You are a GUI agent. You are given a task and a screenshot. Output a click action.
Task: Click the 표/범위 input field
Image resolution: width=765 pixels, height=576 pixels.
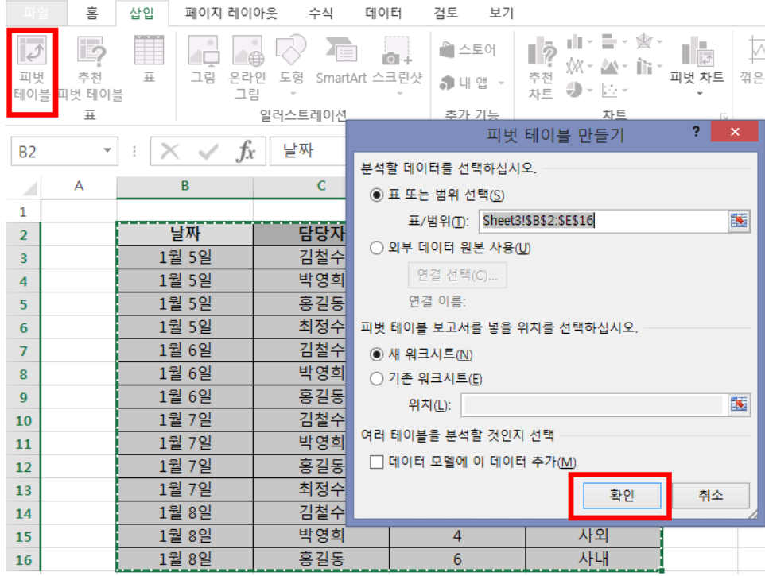point(604,221)
